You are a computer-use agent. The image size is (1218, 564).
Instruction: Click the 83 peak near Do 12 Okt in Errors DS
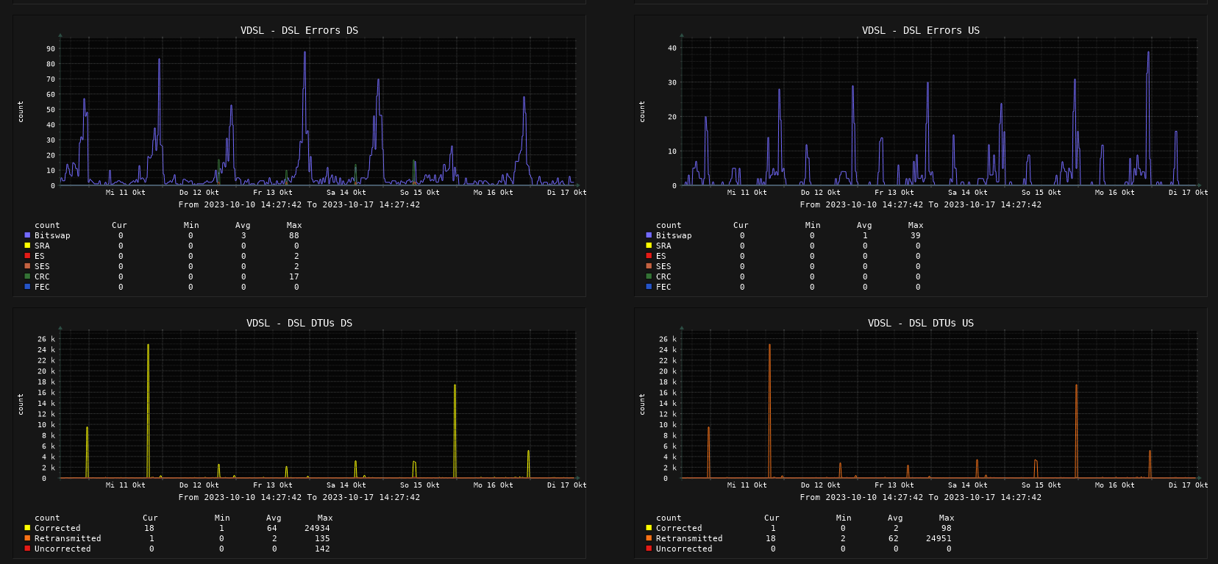(159, 60)
